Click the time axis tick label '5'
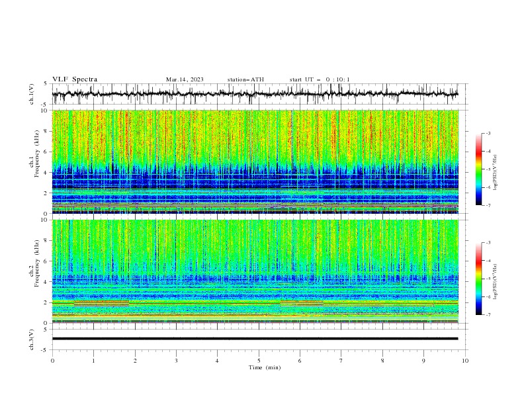 pos(259,361)
